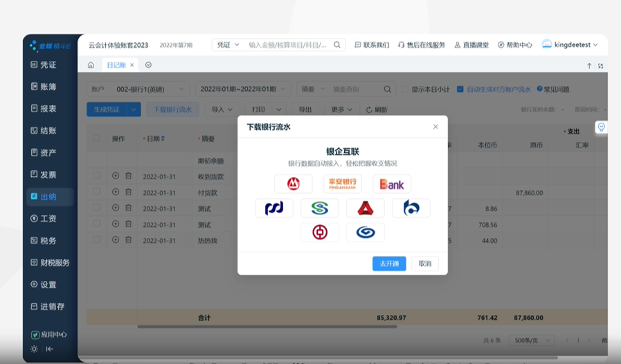Close the 日记账 tab
Viewport: 621px width, 364px height.
pos(132,65)
